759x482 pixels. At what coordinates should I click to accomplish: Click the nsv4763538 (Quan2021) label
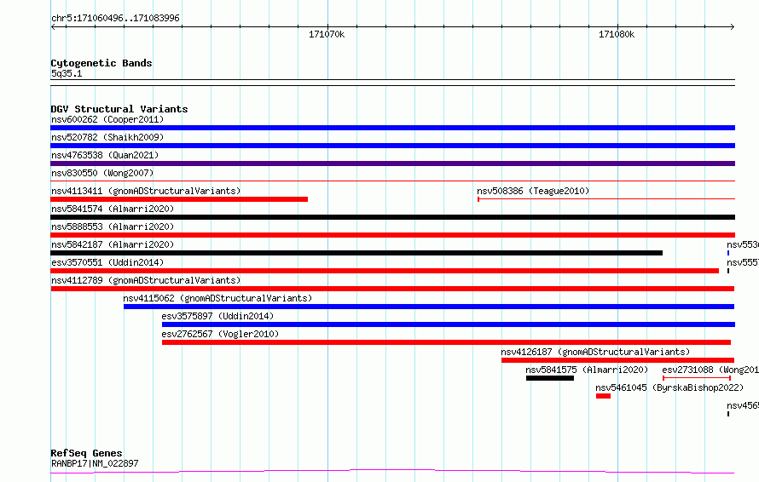[x=105, y=155]
